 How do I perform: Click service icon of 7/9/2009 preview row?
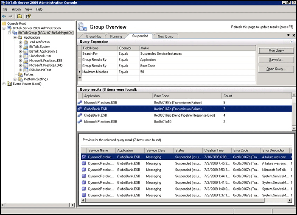[84, 163]
